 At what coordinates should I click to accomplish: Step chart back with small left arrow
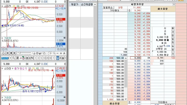pos(2,53)
